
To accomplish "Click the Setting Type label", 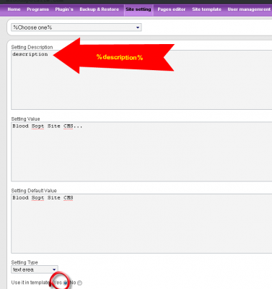I will pyautogui.click(x=25, y=262).
